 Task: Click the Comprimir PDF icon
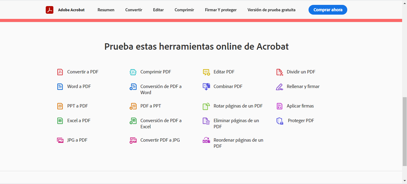point(133,72)
